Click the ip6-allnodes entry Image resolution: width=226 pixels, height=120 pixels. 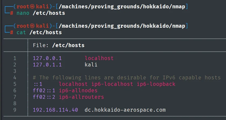pos(78,90)
